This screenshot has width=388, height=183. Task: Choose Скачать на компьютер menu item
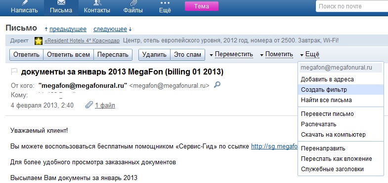coord(341,135)
